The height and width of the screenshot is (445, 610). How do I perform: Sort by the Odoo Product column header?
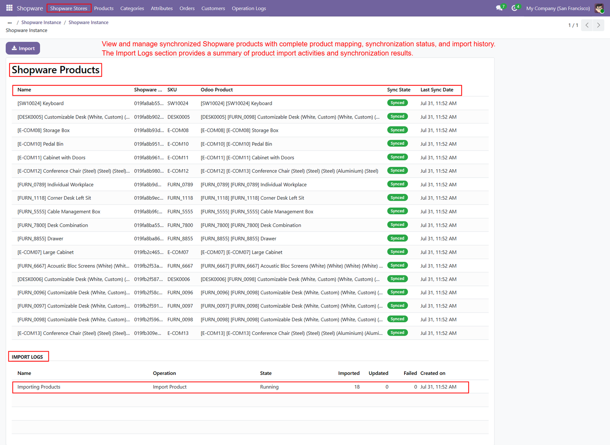217,90
